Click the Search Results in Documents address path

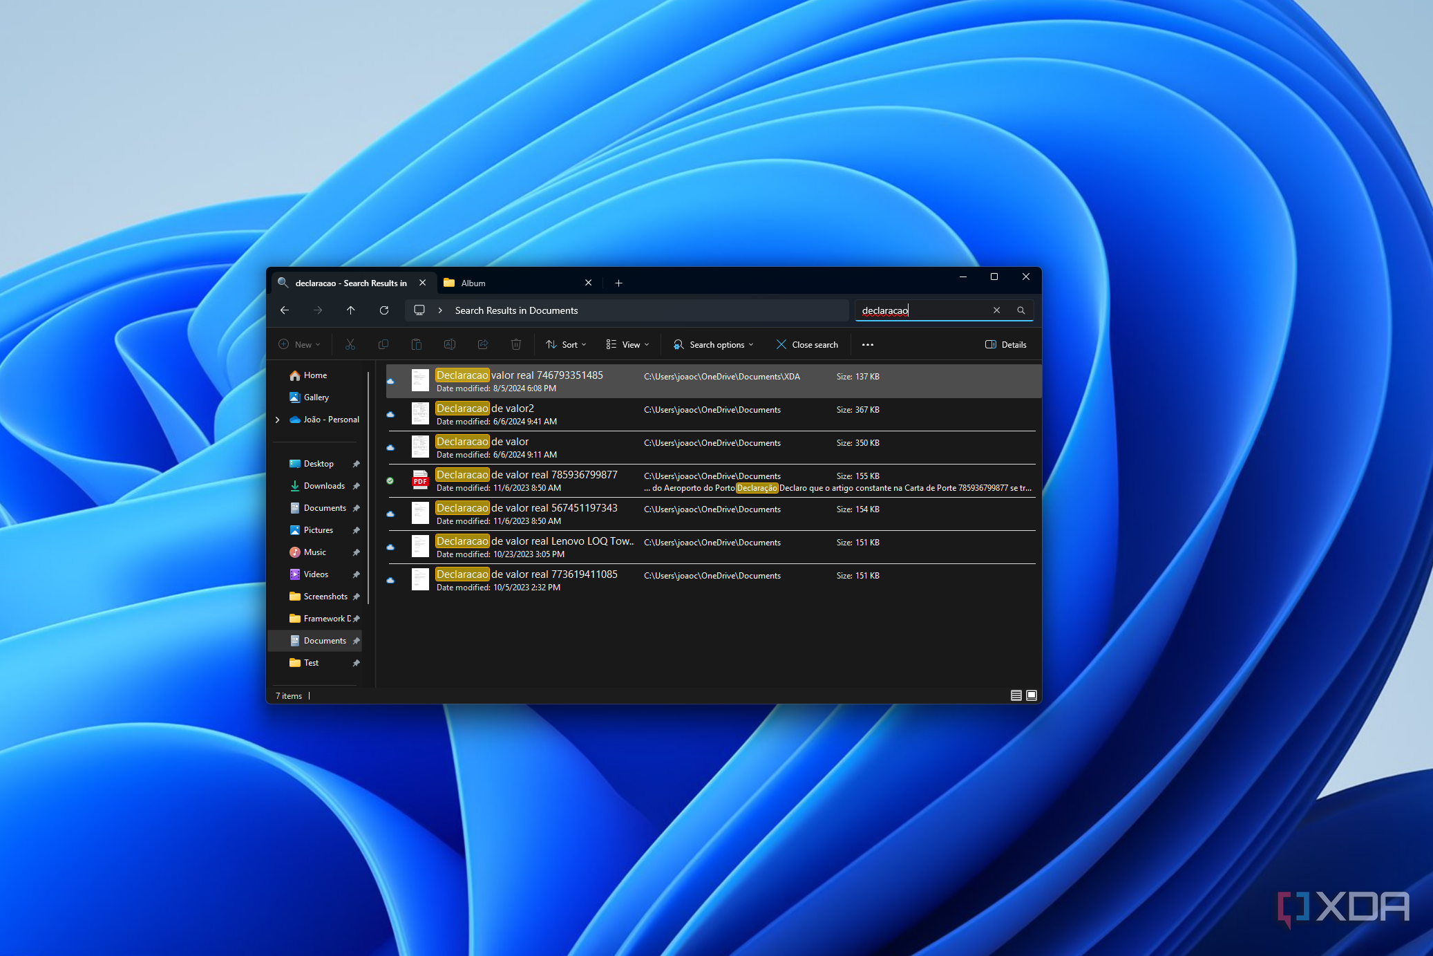click(x=516, y=310)
